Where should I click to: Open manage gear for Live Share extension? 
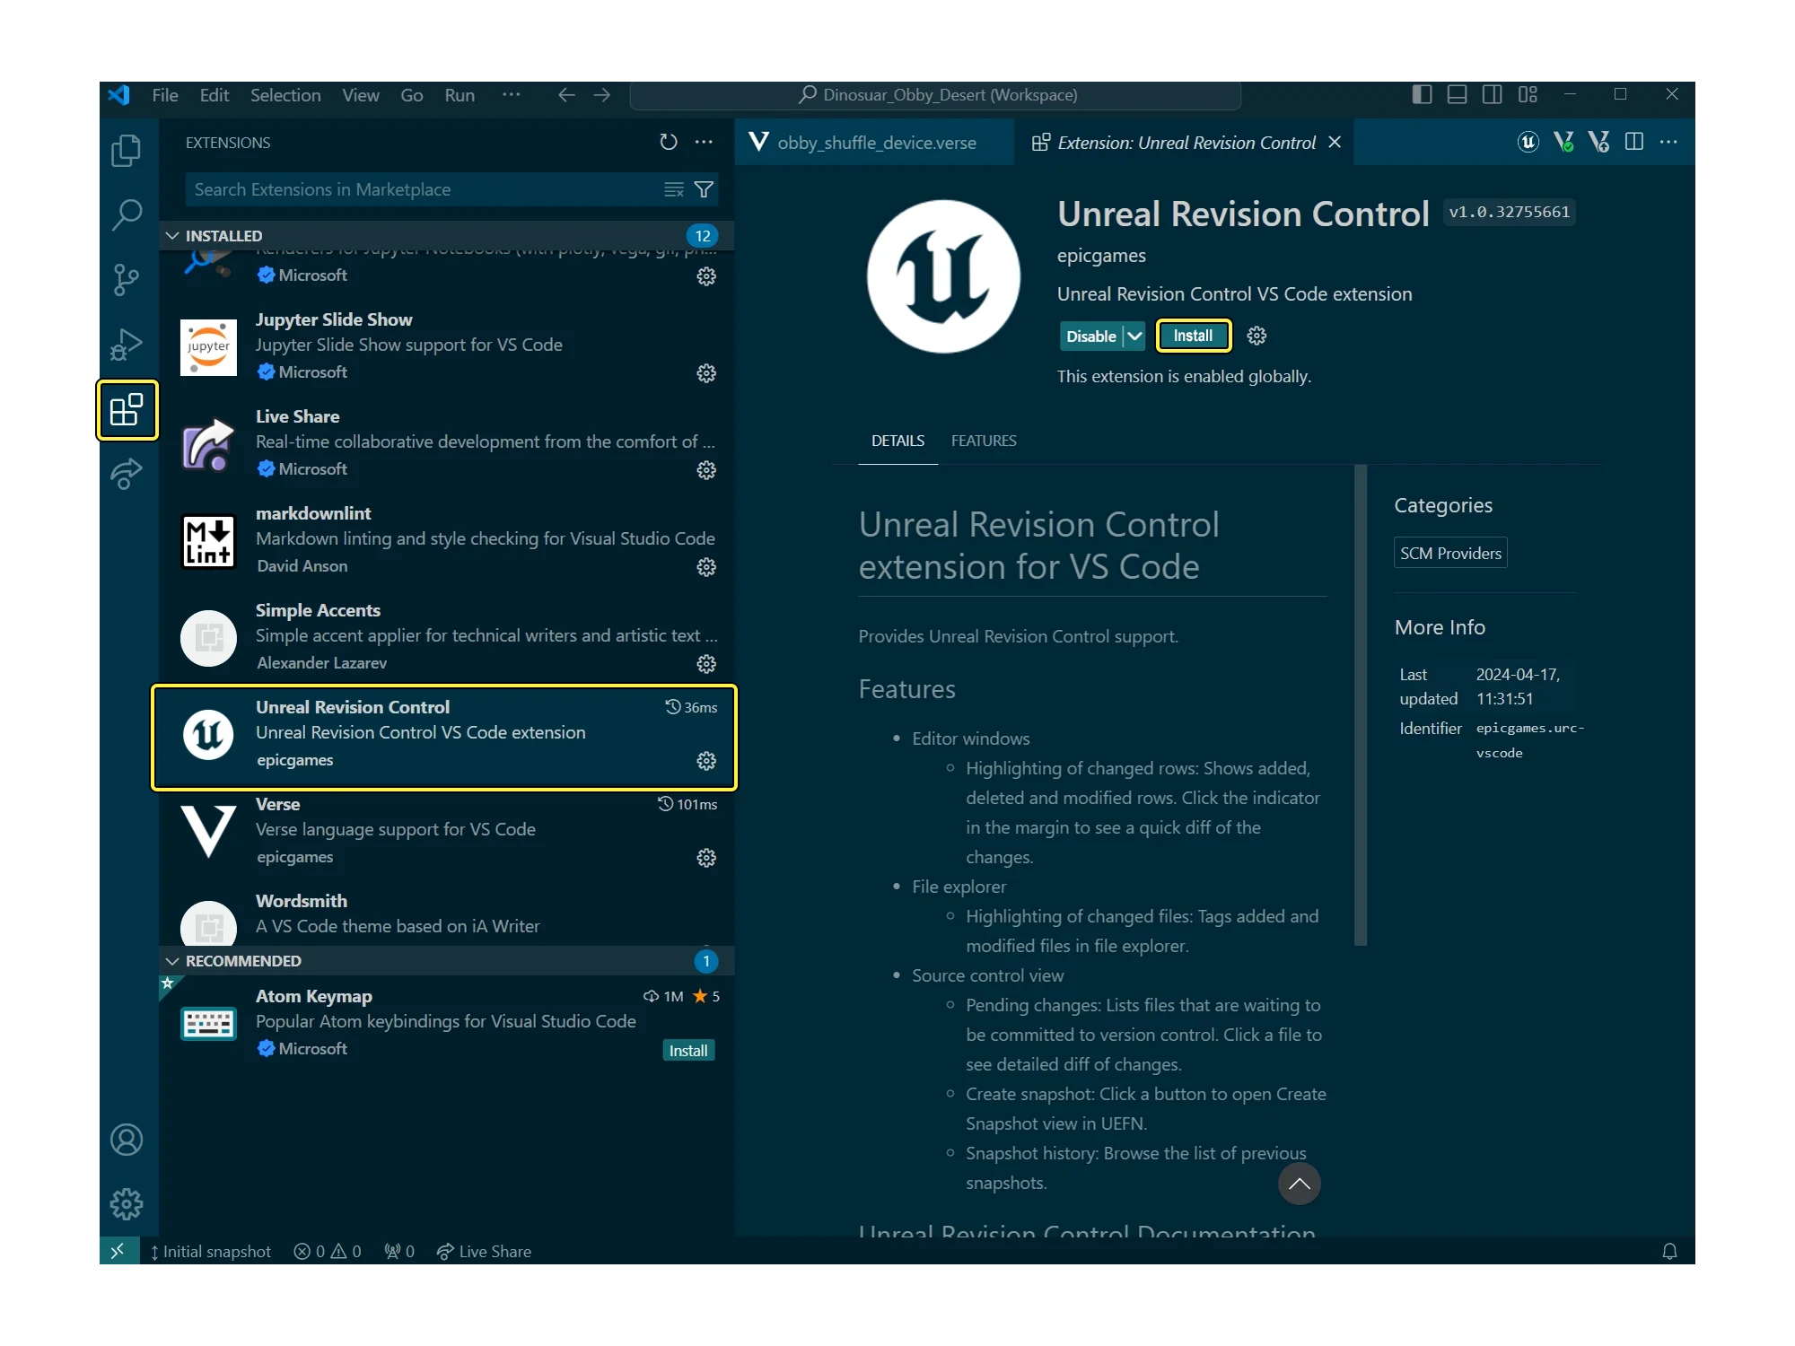tap(706, 470)
